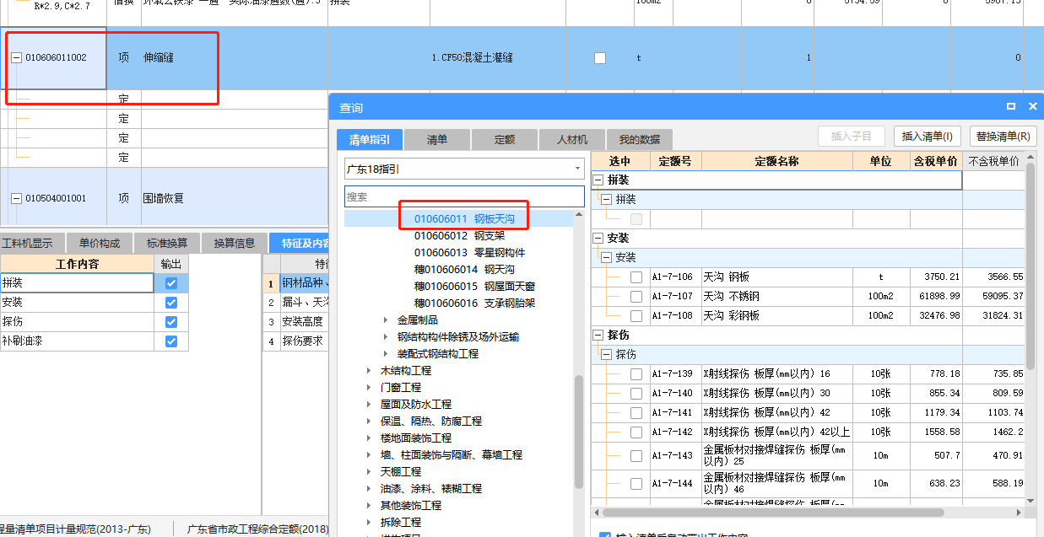Expand the 门窗工程 node
The width and height of the screenshot is (1044, 537).
(x=369, y=388)
